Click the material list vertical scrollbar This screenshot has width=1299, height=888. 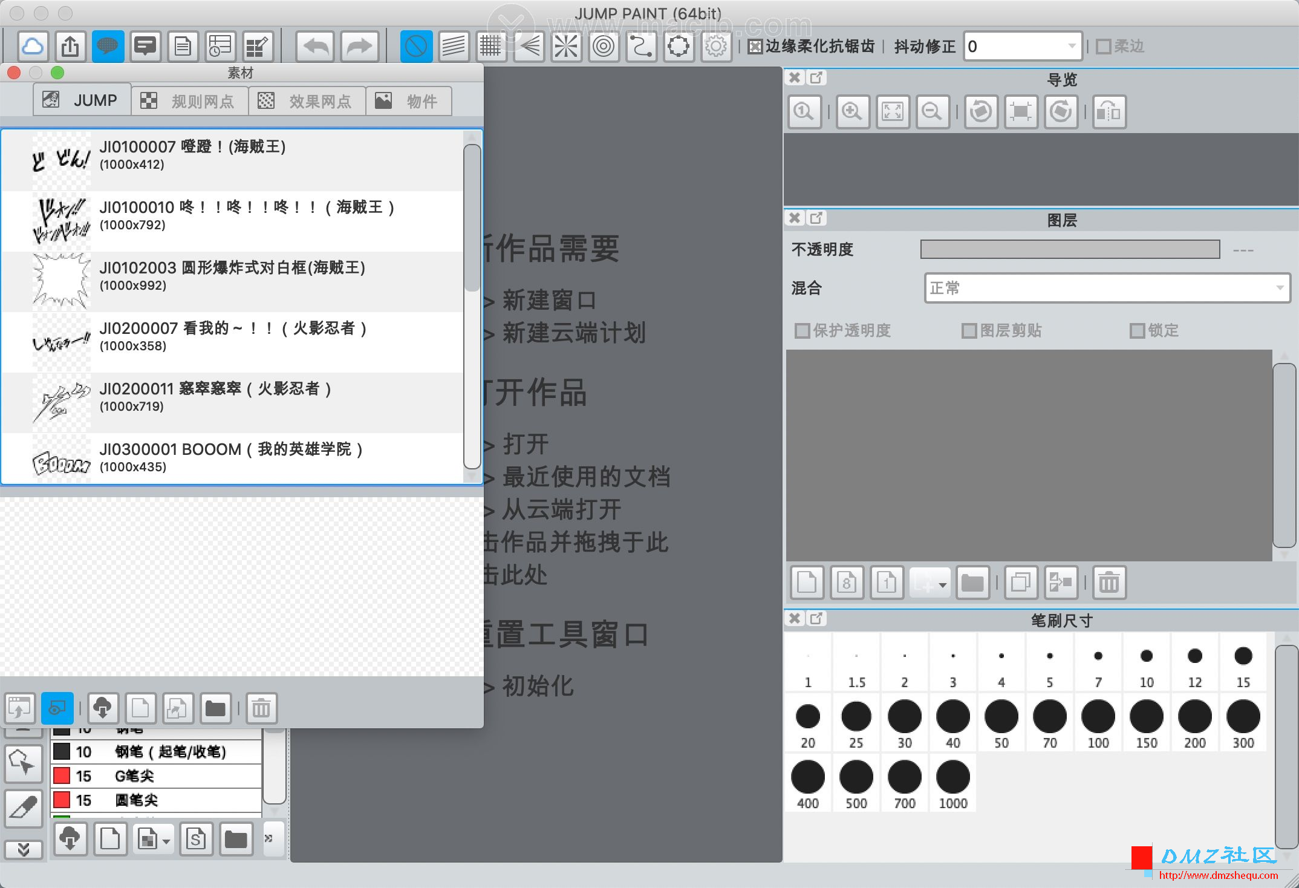(x=472, y=305)
